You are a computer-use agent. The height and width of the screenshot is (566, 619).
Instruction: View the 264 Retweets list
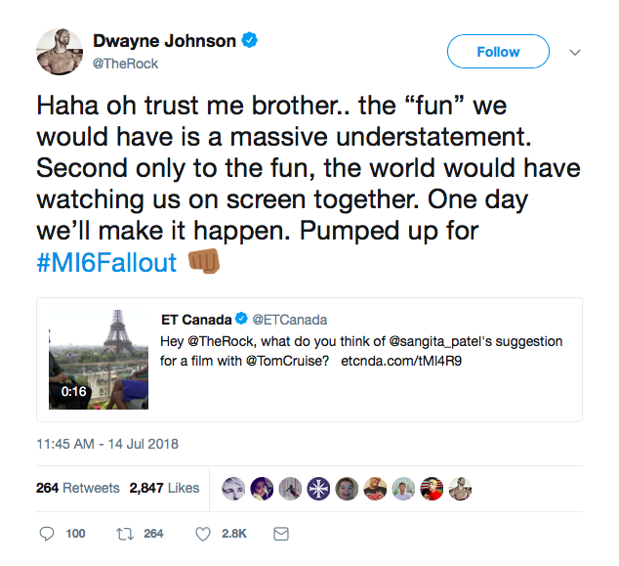coord(77,488)
